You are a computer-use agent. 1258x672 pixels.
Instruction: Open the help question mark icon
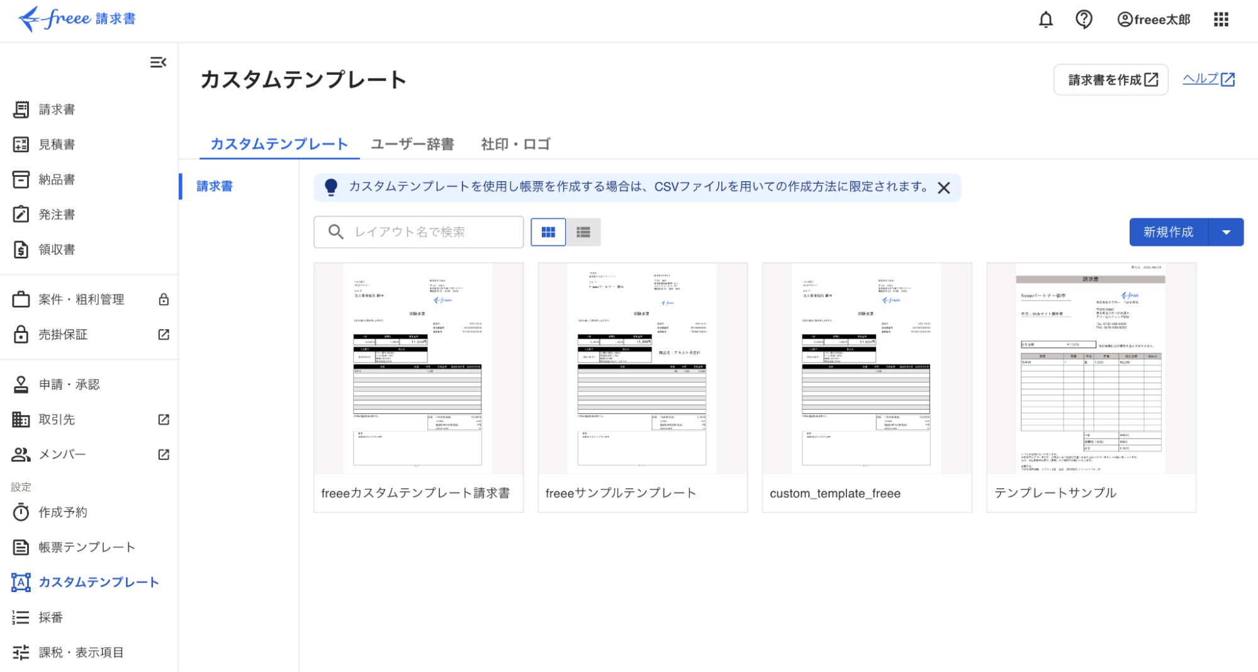click(x=1084, y=20)
